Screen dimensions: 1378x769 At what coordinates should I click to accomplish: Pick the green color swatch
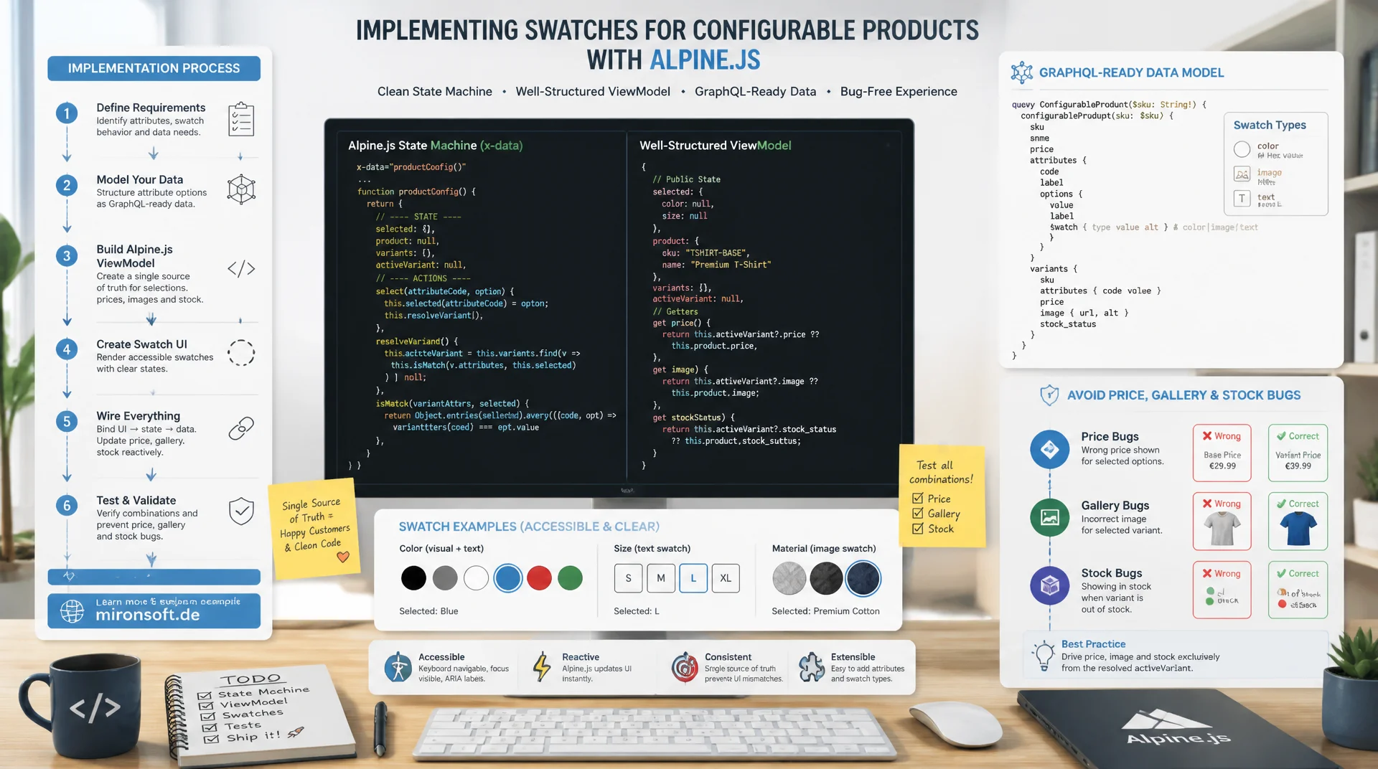(x=571, y=578)
